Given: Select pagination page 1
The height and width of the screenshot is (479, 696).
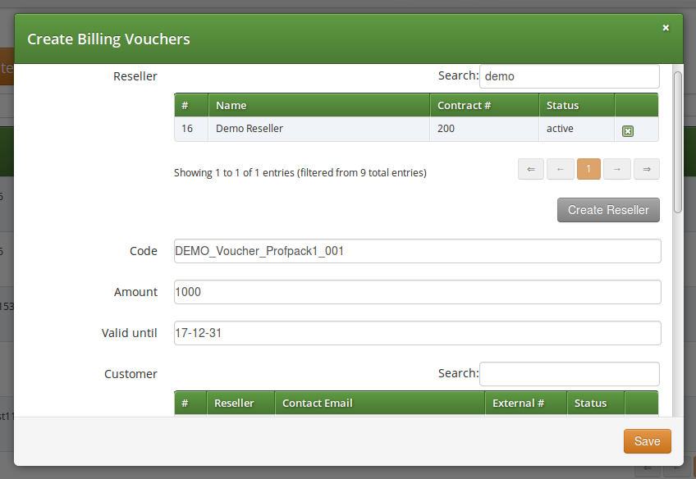Looking at the screenshot, I should click(x=588, y=169).
